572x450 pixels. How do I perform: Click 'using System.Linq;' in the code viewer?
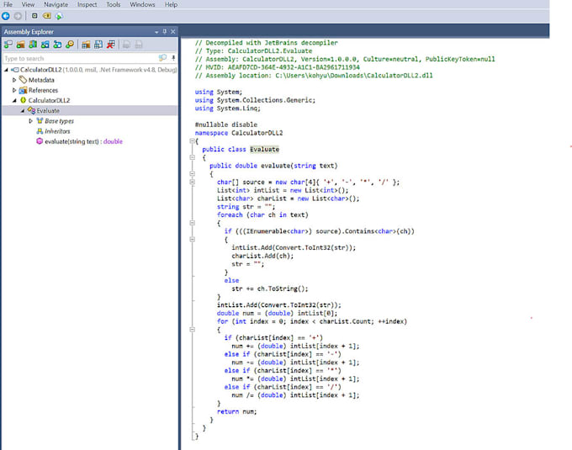[x=228, y=109]
